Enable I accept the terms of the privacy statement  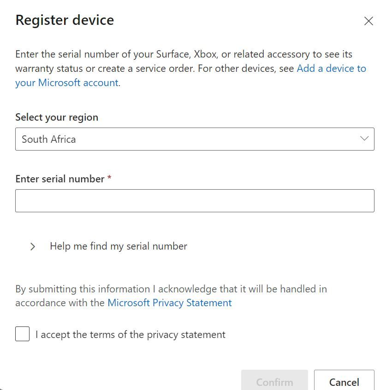(22, 333)
